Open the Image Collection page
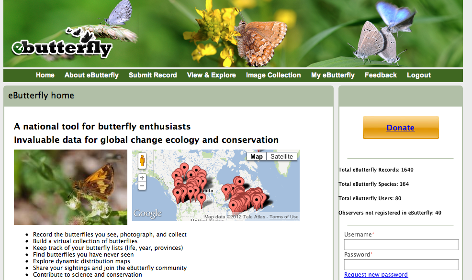The height and width of the screenshot is (280, 472). click(x=273, y=75)
